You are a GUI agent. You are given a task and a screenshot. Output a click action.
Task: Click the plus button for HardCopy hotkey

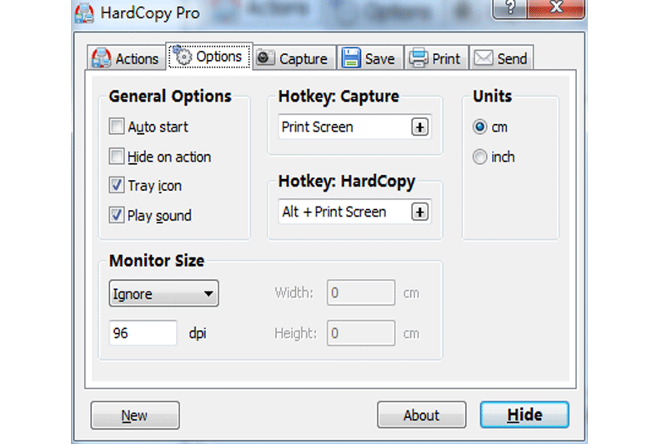[420, 212]
